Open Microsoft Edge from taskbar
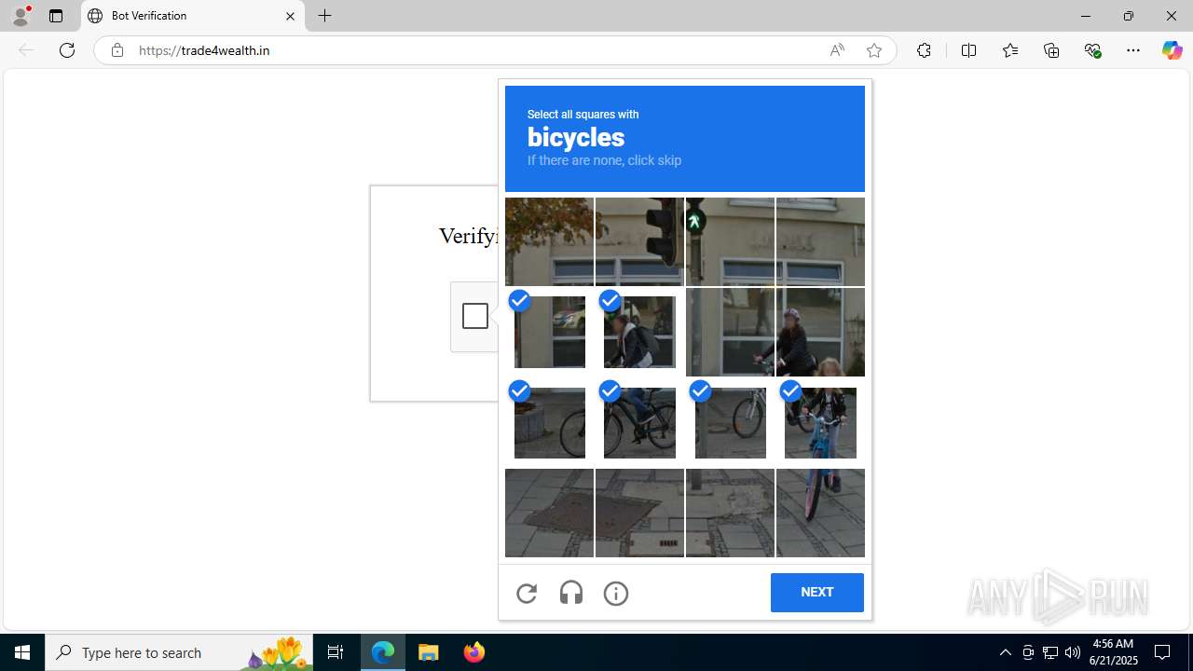This screenshot has height=671, width=1193. click(x=383, y=652)
